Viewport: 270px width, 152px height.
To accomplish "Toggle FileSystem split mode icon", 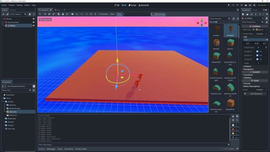I will click(x=34, y=86).
